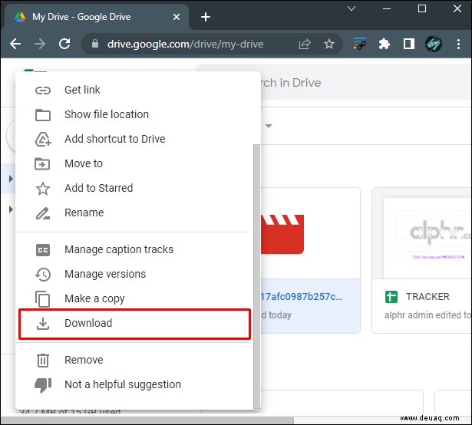Expand the upper sidebar tree arrow

11,179
